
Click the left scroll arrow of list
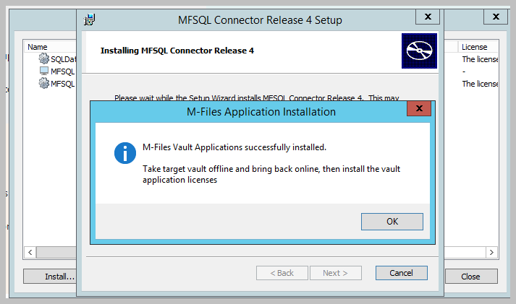(x=30, y=253)
